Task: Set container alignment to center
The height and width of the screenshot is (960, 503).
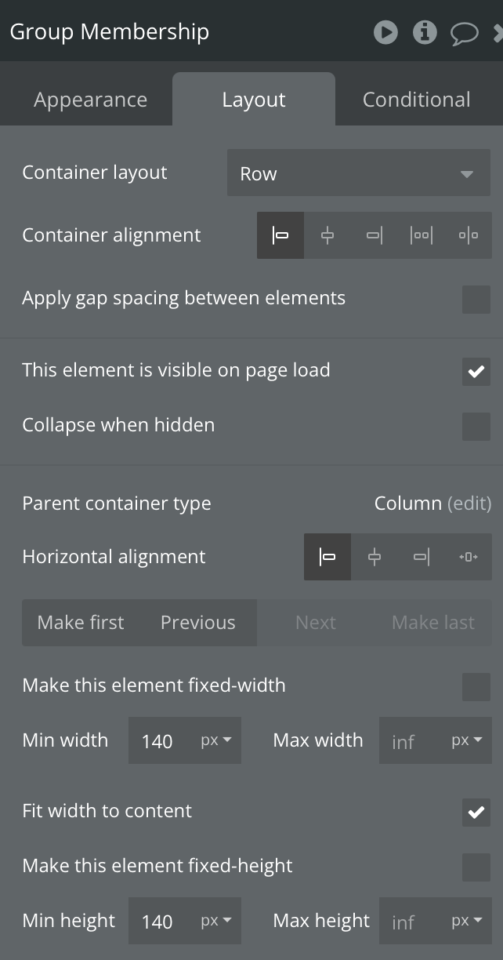Action: 327,235
